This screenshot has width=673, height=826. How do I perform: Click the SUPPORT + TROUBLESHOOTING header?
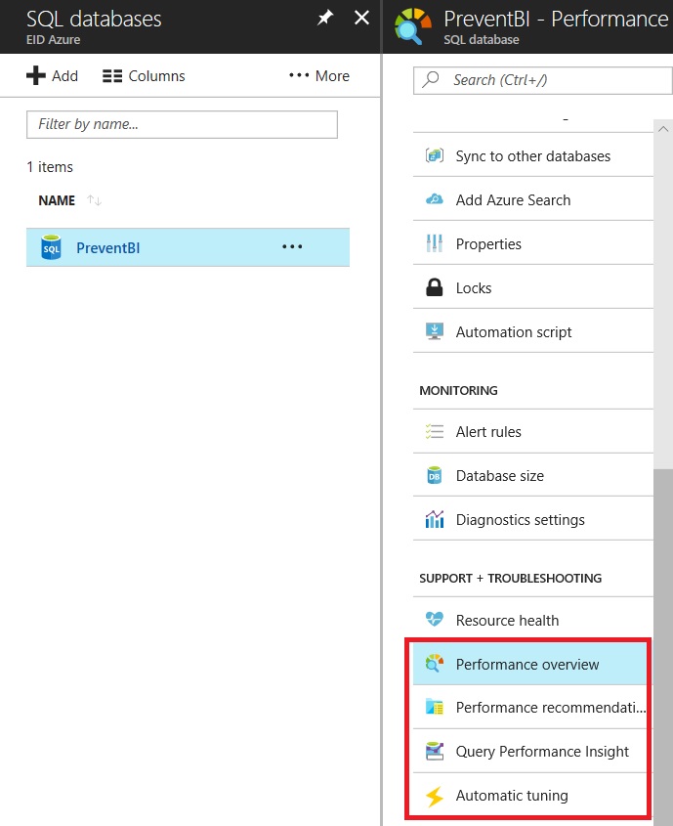coord(511,578)
